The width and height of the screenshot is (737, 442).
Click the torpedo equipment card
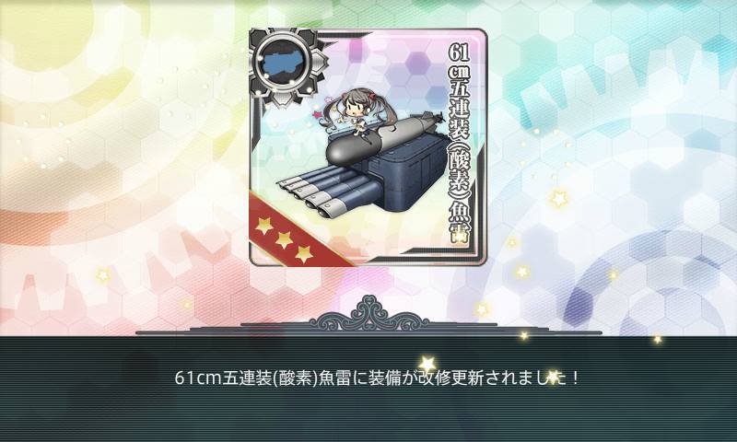[368, 147]
